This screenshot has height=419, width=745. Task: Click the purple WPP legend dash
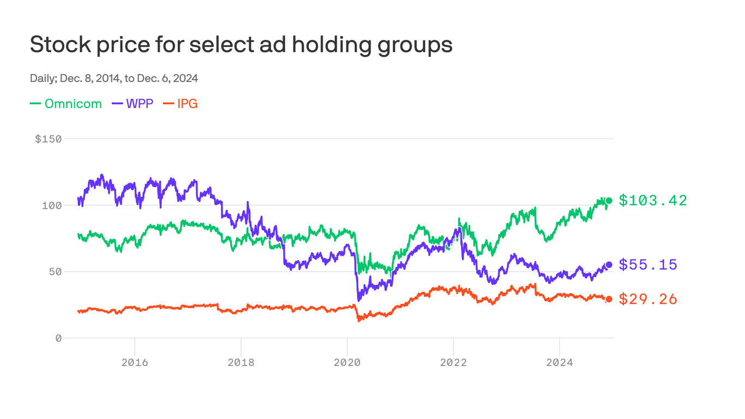click(117, 104)
